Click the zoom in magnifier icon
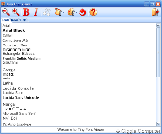Image resolution: width=162 pixels, height=134 pixels. pos(16,12)
